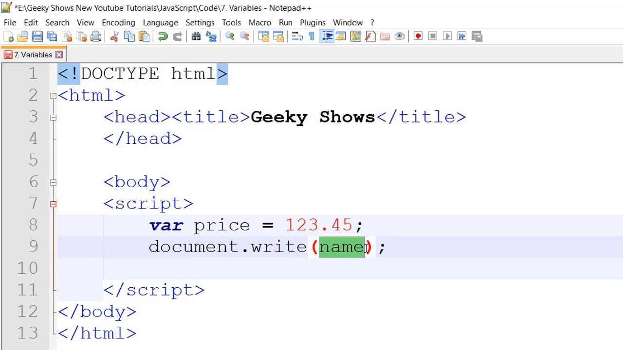Open the ? help menu

[372, 22]
